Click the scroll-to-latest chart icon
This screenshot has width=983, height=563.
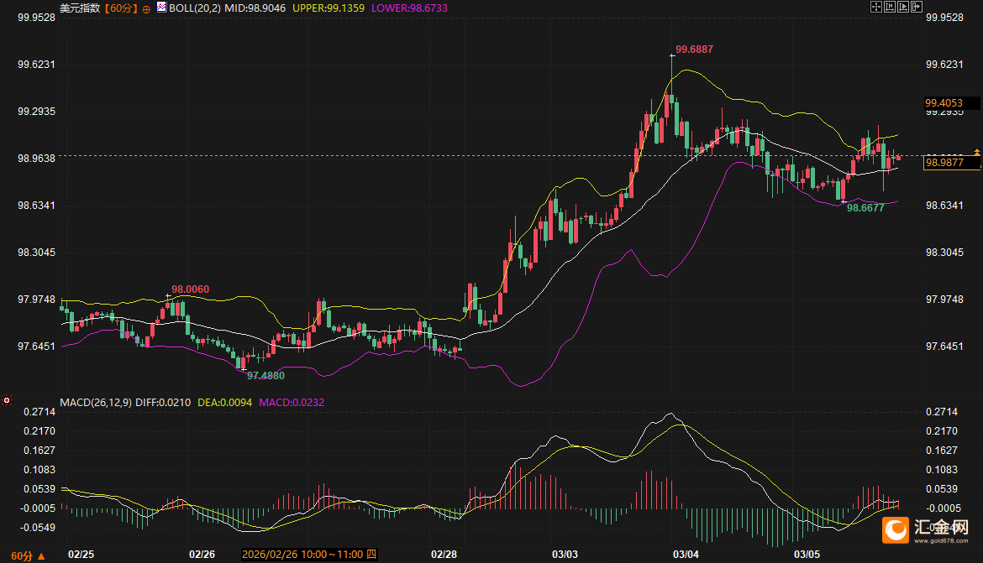coord(915,7)
